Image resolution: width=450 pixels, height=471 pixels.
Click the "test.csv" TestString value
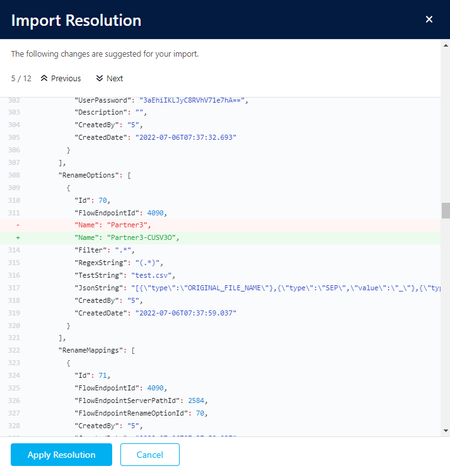151,275
